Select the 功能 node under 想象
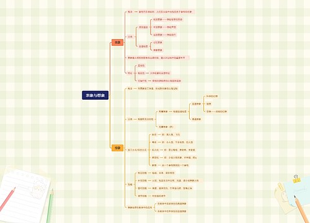Viewport: 310px width, 223px height. click(130, 185)
